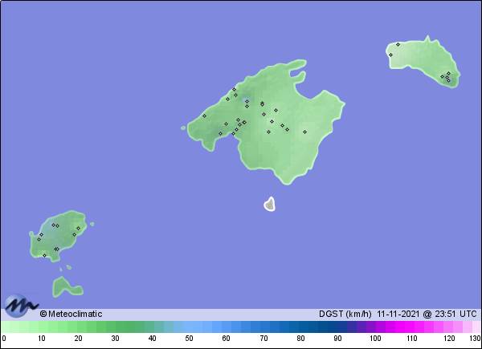Screen dimensions: 482x349
Task: Select the westernmost station marker on Mallorca
Action: tap(204, 116)
